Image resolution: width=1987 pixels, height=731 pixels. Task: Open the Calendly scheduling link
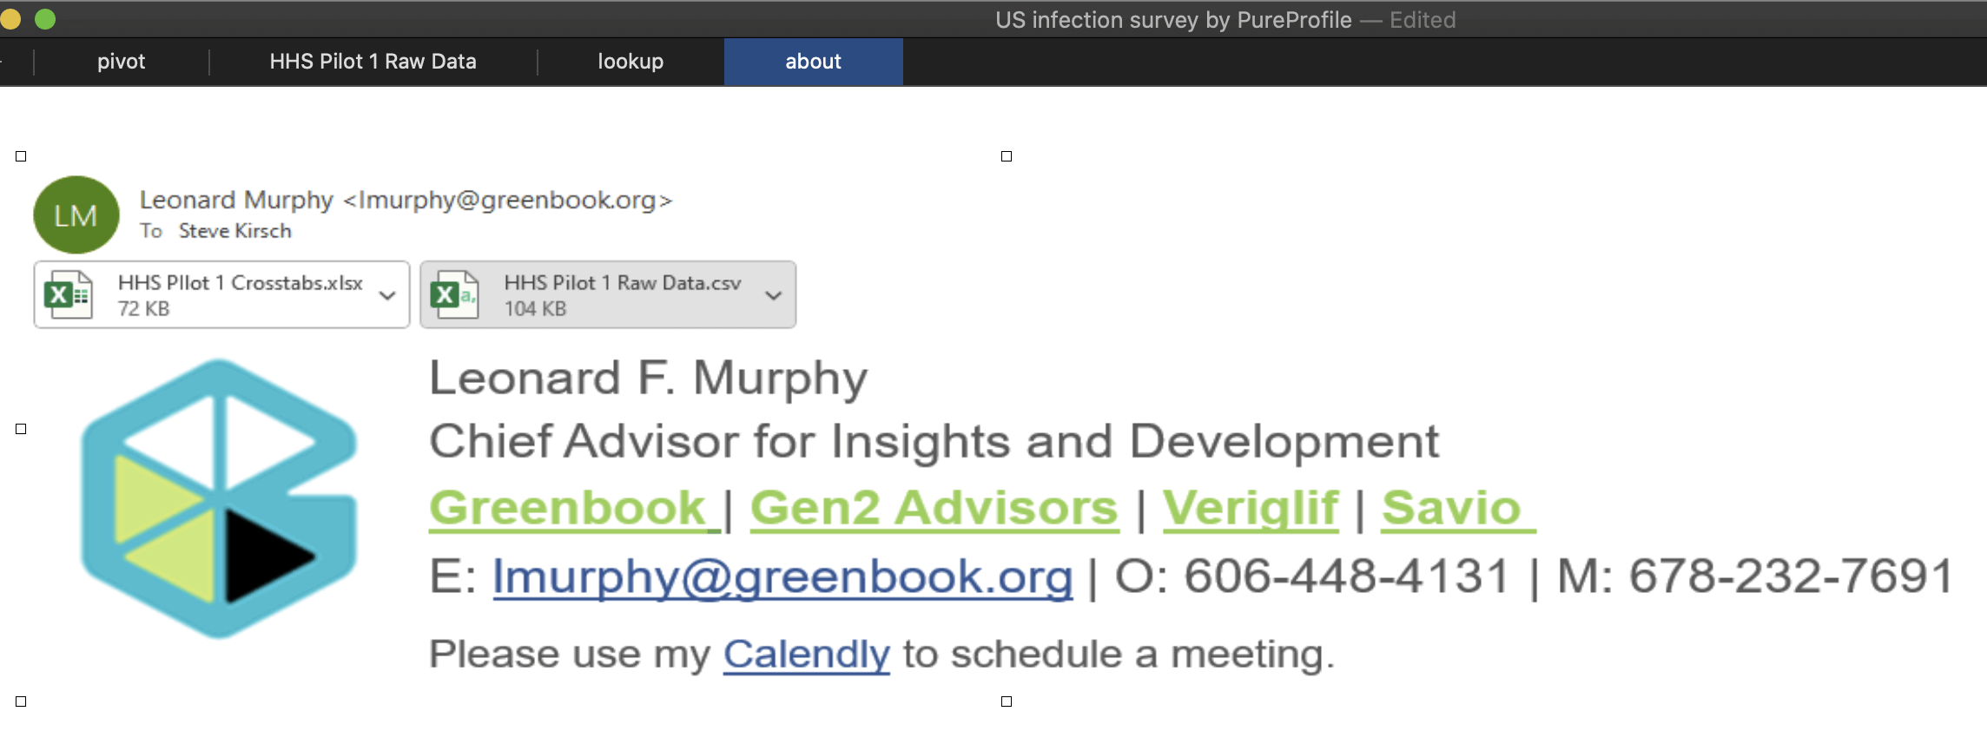pyautogui.click(x=807, y=654)
